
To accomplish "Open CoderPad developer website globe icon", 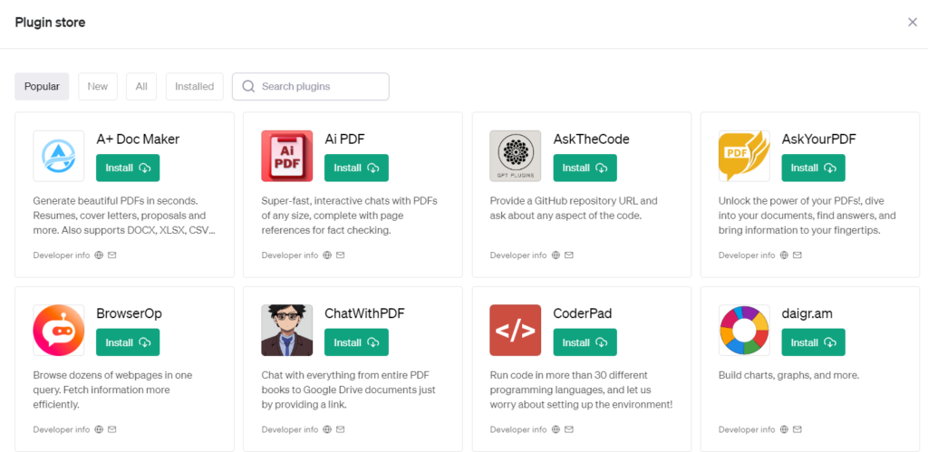I will 556,429.
